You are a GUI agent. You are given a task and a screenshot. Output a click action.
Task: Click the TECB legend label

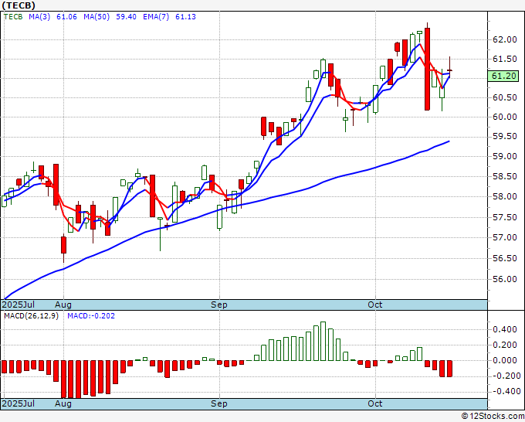(x=13, y=17)
